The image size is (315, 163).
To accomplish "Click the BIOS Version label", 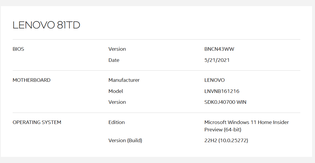I will (x=117, y=49).
